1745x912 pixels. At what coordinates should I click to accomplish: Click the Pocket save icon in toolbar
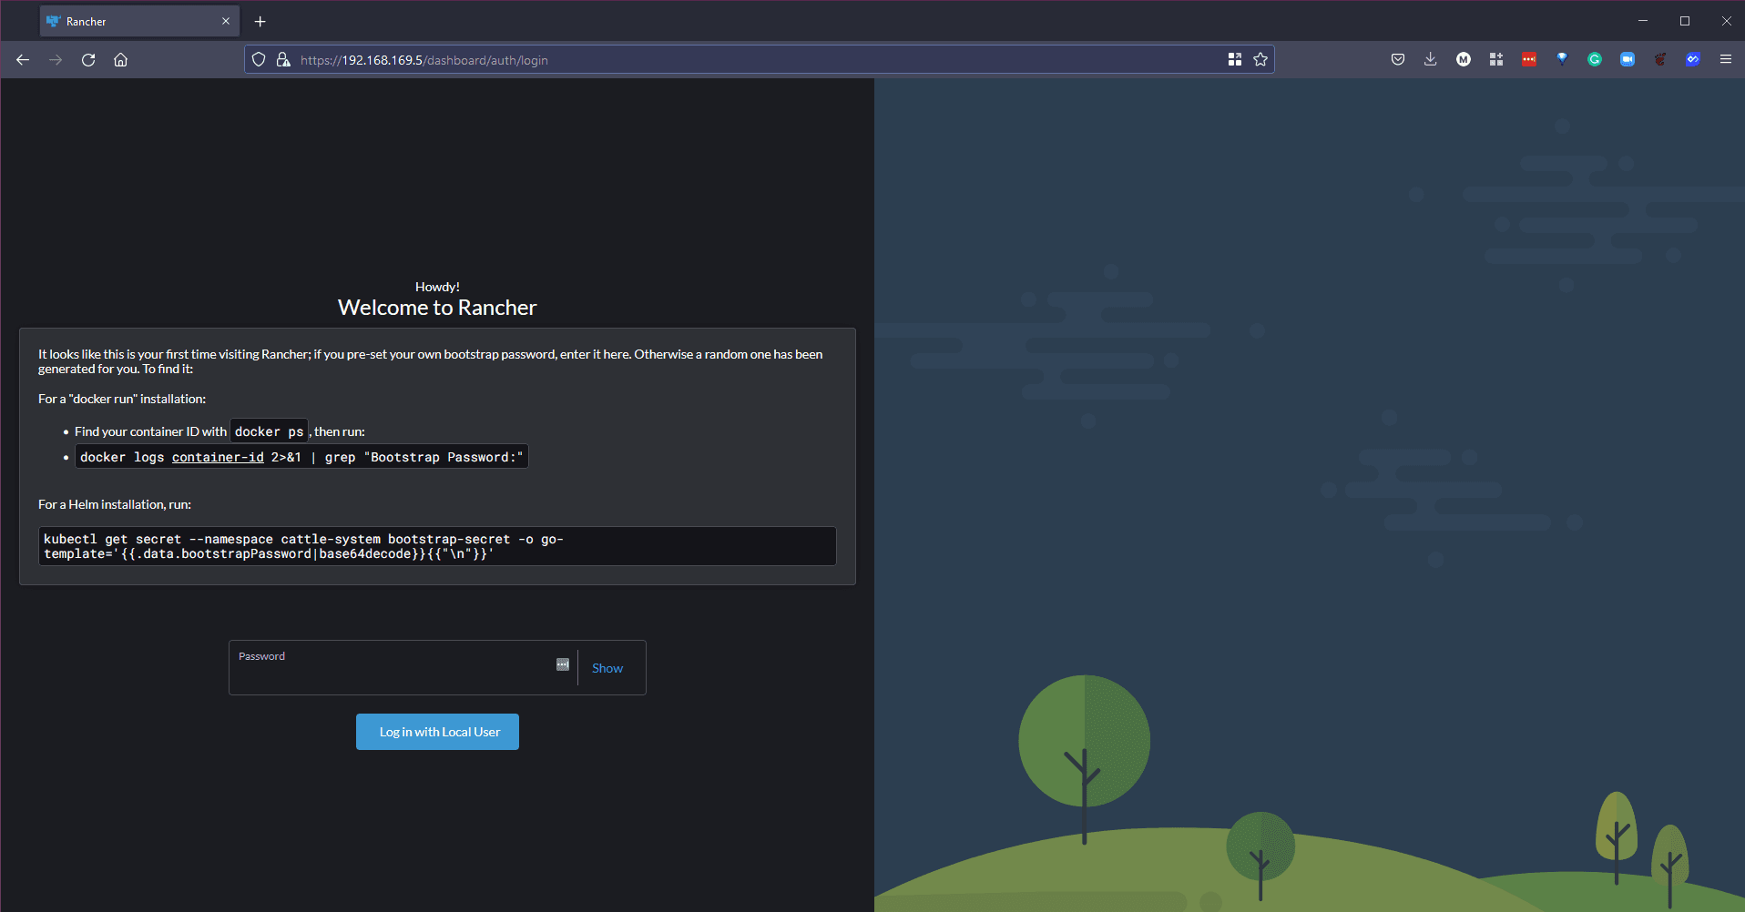[1397, 60]
